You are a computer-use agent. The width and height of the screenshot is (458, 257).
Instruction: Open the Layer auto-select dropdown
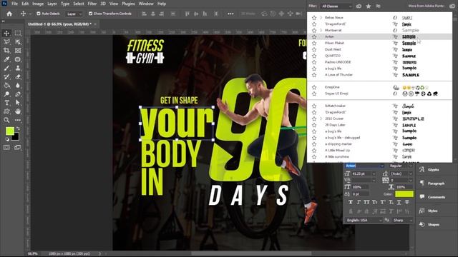74,14
